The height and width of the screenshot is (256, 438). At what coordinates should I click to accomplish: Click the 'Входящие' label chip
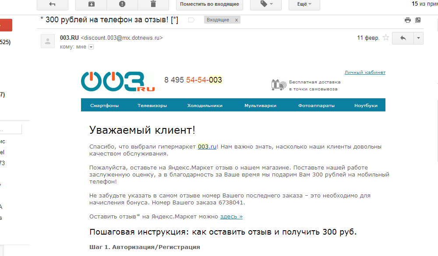[218, 20]
